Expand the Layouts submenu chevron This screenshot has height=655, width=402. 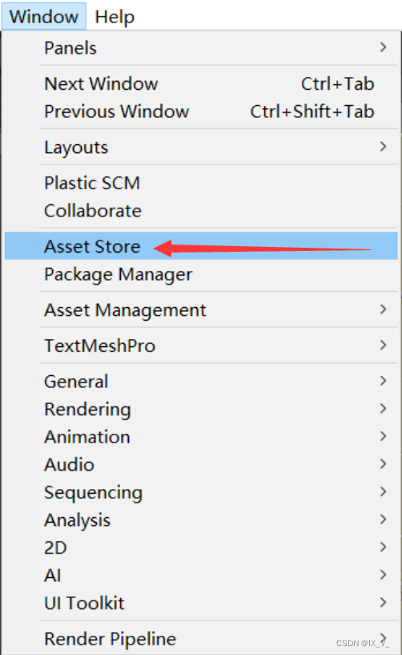384,147
